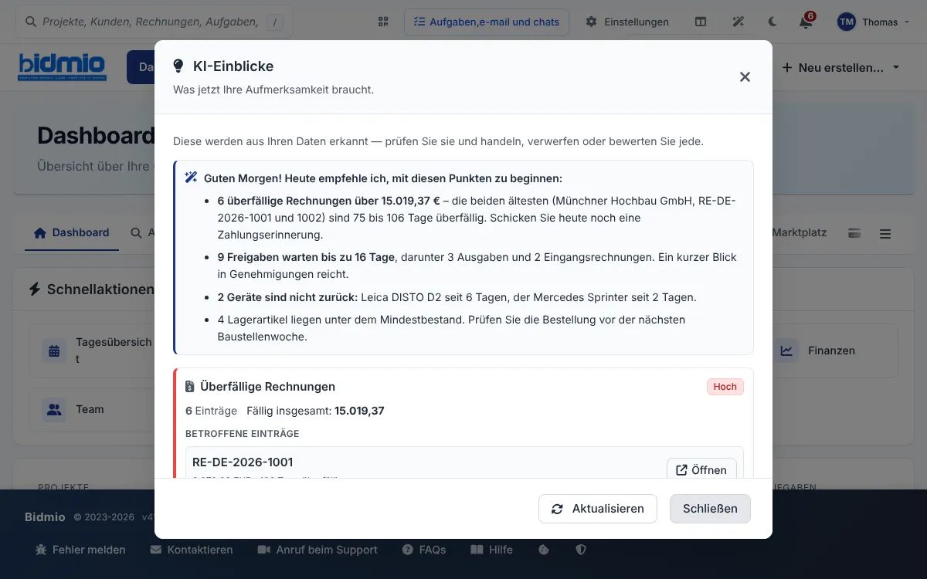Expand the Neu erstellen dropdown
The height and width of the screenshot is (579, 927).
[x=840, y=67]
